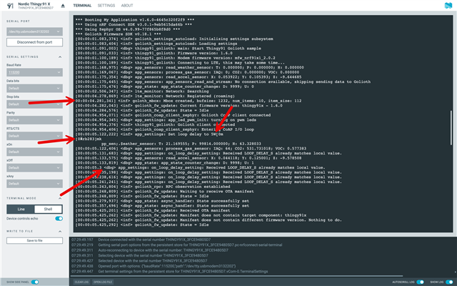This screenshot has width=457, height=286.
Task: Eject the connected Thingy:91 X device
Action: coord(63,6)
